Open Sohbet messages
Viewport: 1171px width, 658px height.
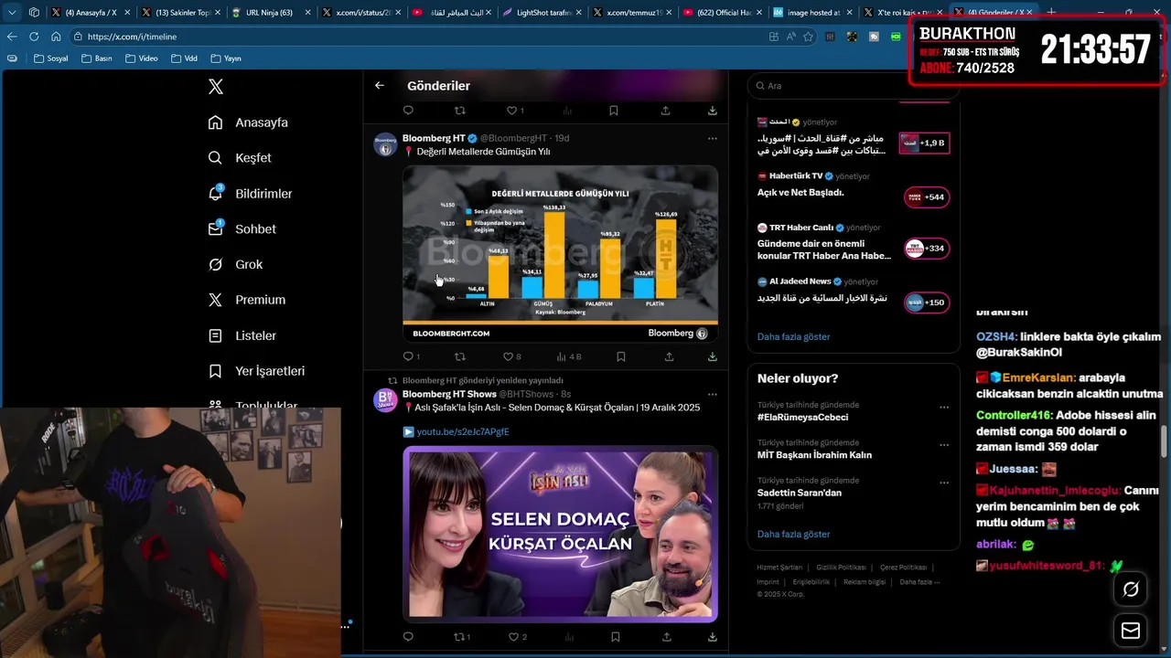[242, 229]
